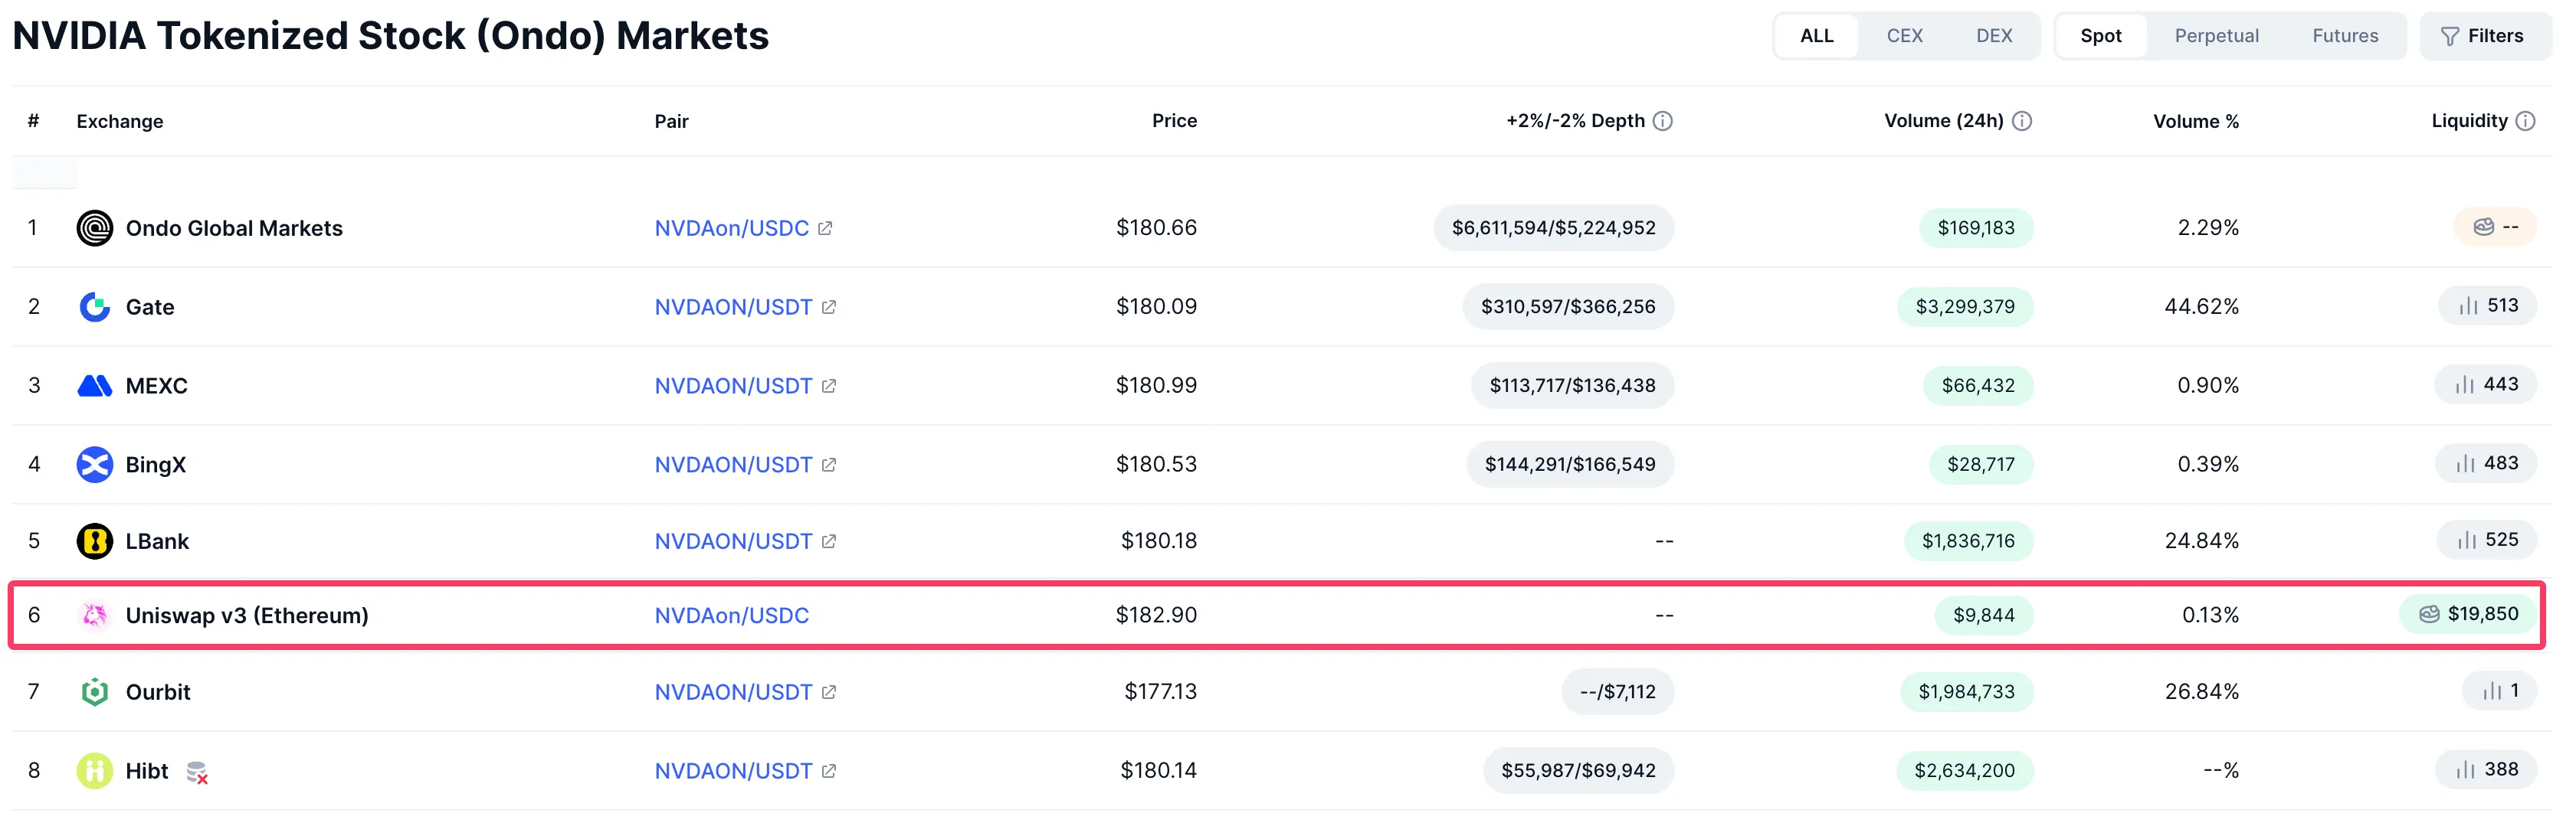Viewport: 2576px width, 836px height.
Task: Click the LBank exchange logo icon
Action: 94,541
